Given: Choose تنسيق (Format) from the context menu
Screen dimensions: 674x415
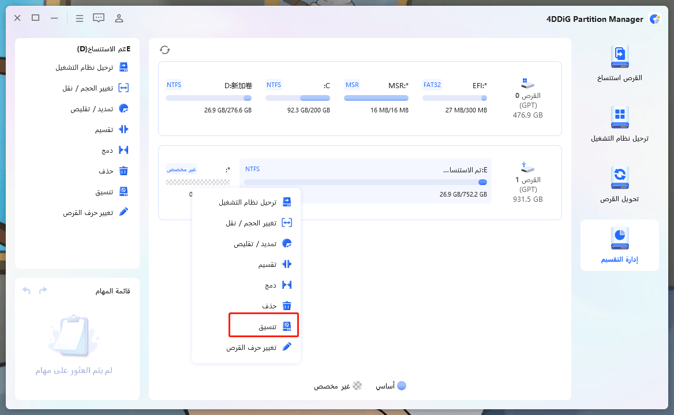Looking at the screenshot, I should pos(263,326).
